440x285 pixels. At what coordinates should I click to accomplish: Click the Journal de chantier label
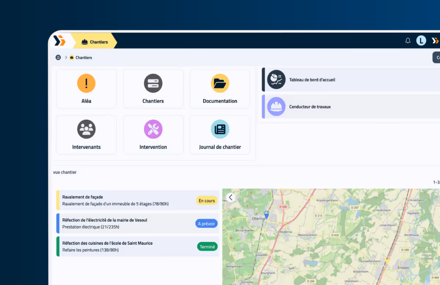pyautogui.click(x=220, y=147)
